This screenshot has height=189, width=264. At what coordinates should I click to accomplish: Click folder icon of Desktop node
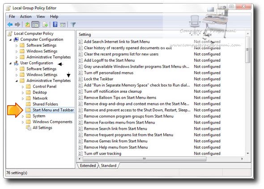point(28,92)
